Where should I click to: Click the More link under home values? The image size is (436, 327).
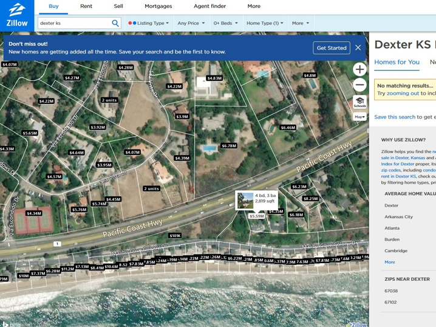click(x=390, y=262)
